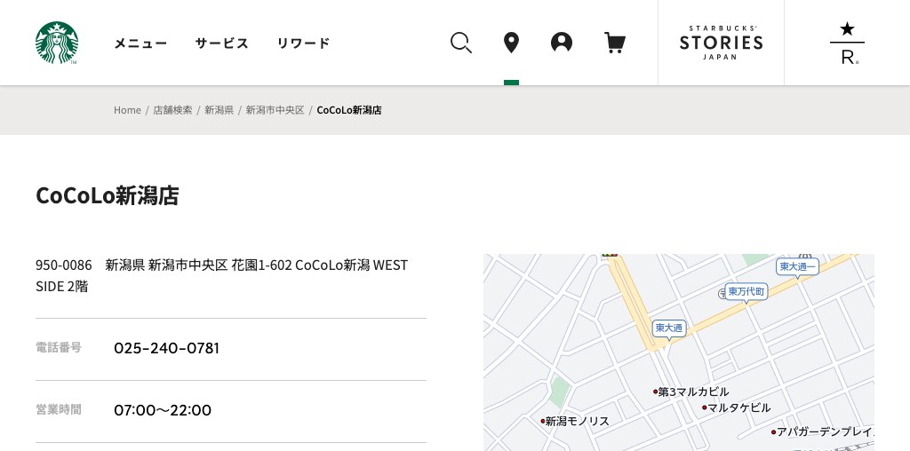Click 東大通一 marker on map
The height and width of the screenshot is (451, 910).
click(x=797, y=267)
